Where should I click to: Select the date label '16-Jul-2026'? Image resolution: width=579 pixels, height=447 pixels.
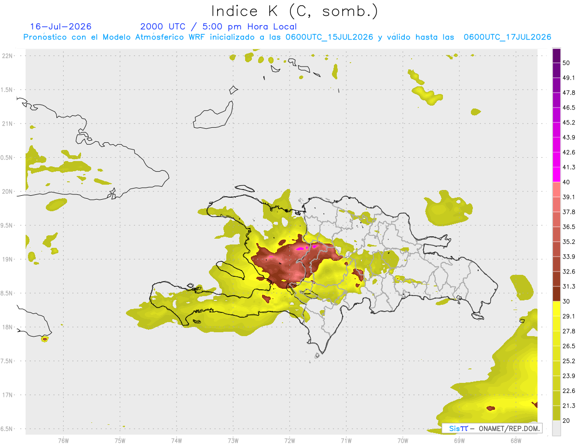click(x=61, y=27)
